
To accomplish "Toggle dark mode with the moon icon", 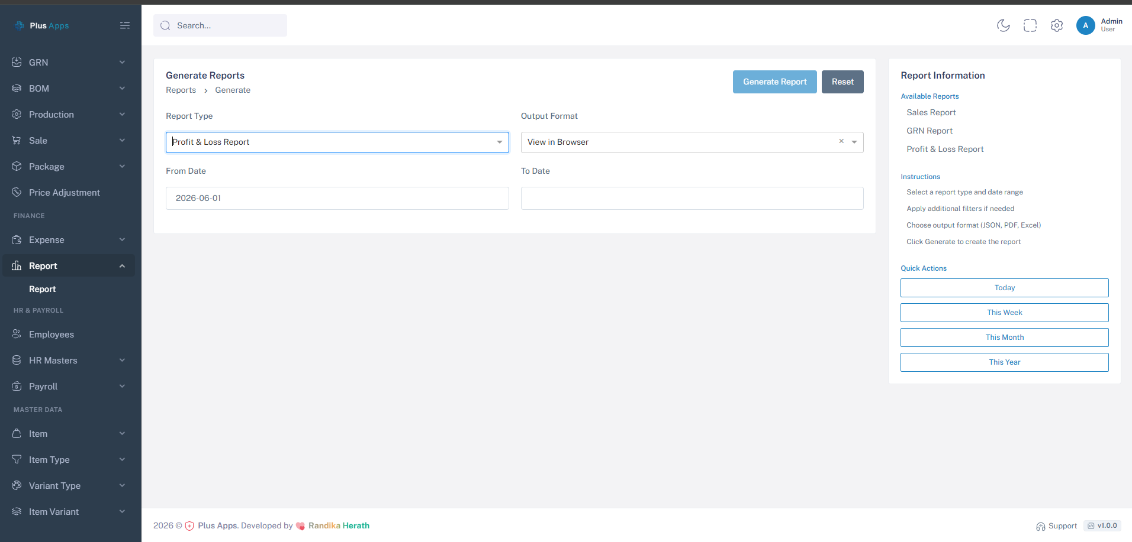I will [x=1004, y=25].
